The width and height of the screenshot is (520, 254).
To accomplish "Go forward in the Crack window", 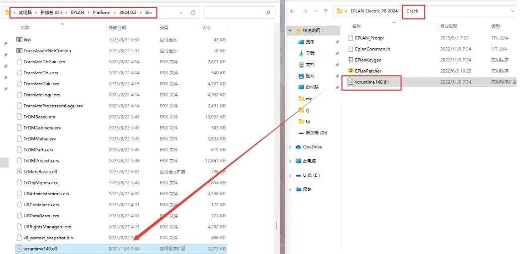I will pos(305,11).
